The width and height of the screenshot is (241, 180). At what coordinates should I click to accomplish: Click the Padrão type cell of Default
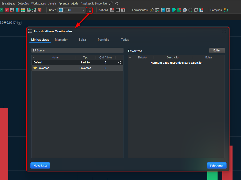click(85, 62)
